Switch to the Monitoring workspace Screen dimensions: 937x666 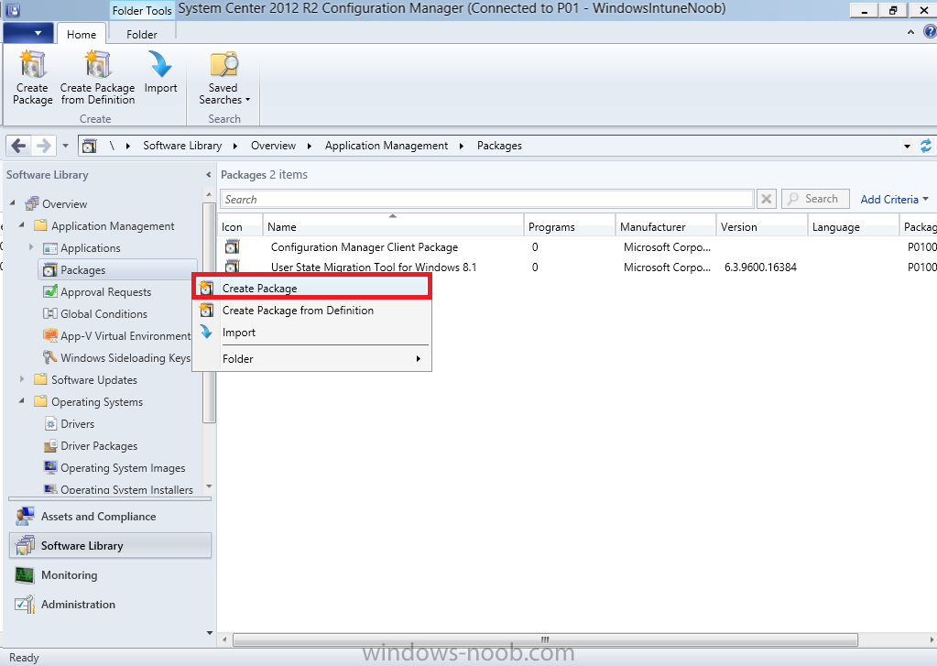click(x=111, y=575)
